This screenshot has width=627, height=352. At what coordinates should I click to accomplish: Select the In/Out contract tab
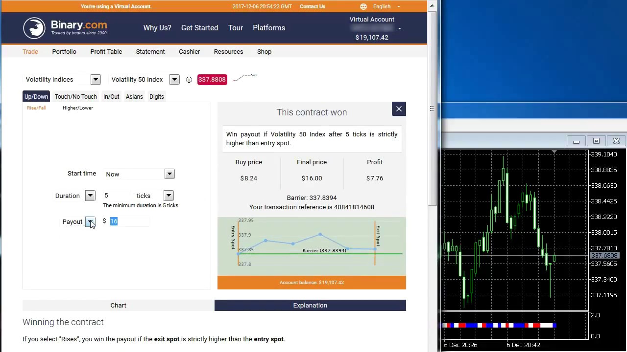[x=111, y=97]
